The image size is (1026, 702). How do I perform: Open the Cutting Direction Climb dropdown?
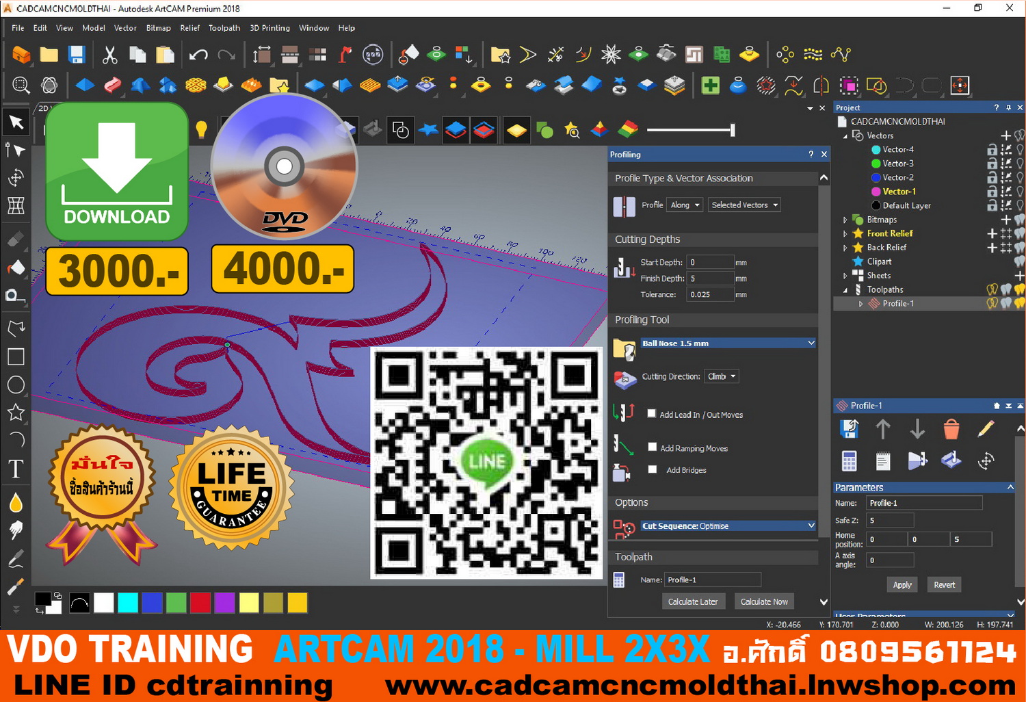click(x=722, y=376)
